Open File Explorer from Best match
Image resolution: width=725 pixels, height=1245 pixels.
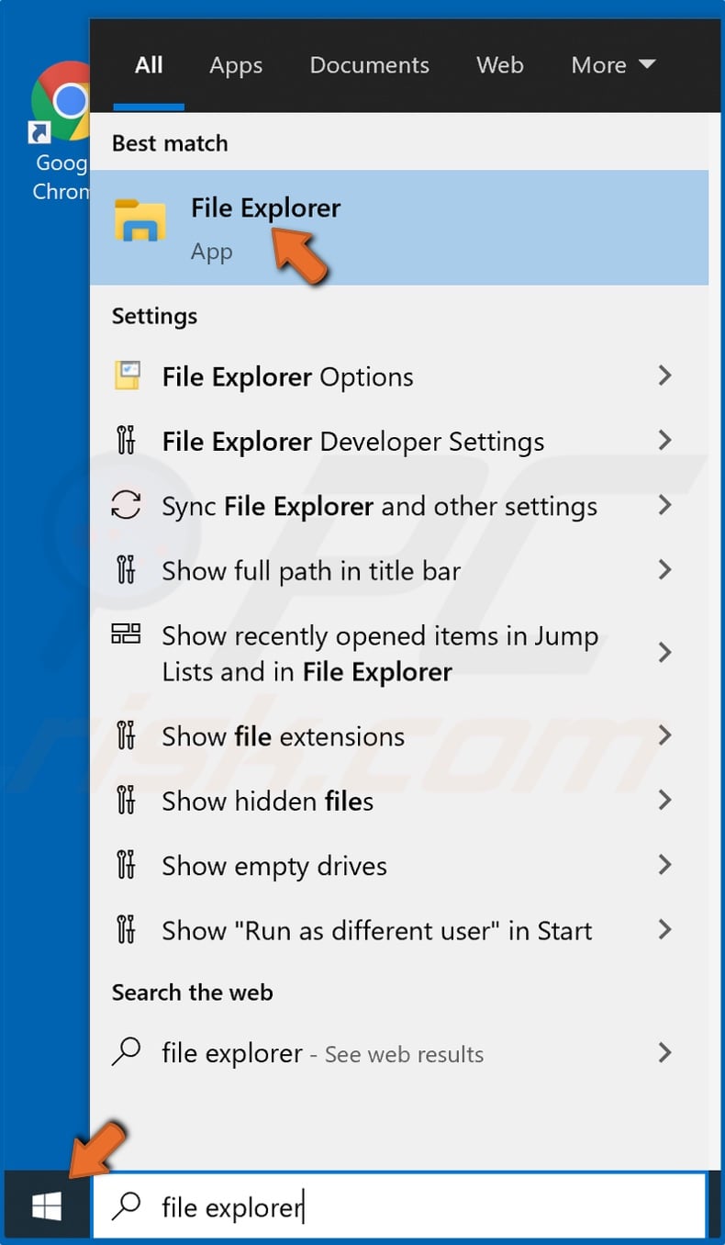(x=265, y=208)
